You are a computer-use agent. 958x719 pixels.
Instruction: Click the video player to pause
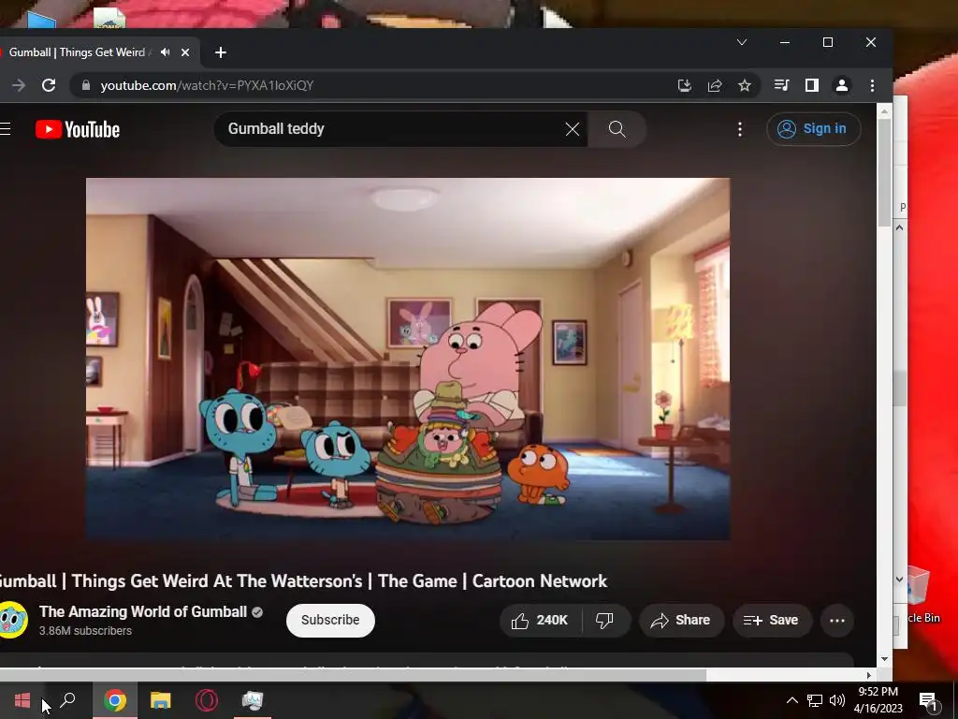[408, 359]
